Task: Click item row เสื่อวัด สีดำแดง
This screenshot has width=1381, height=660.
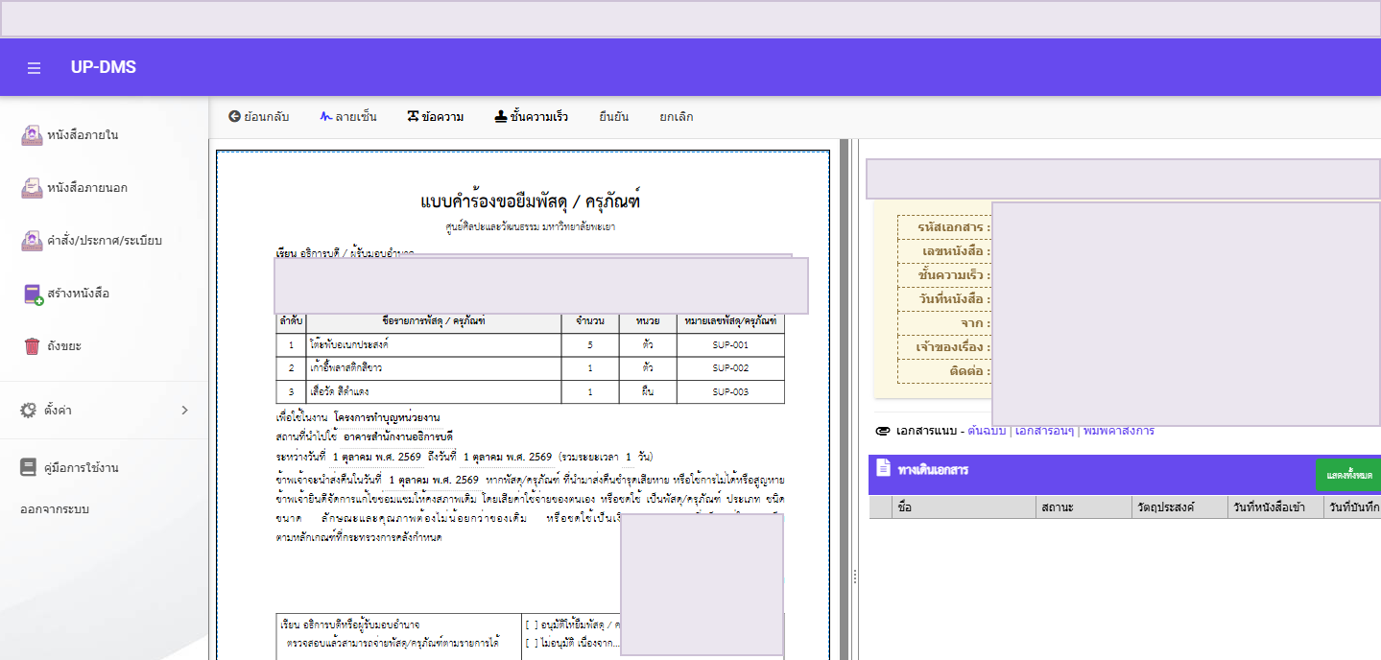Action: [x=530, y=392]
